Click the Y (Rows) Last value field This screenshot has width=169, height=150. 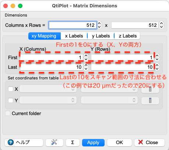pyautogui.click(x=123, y=67)
